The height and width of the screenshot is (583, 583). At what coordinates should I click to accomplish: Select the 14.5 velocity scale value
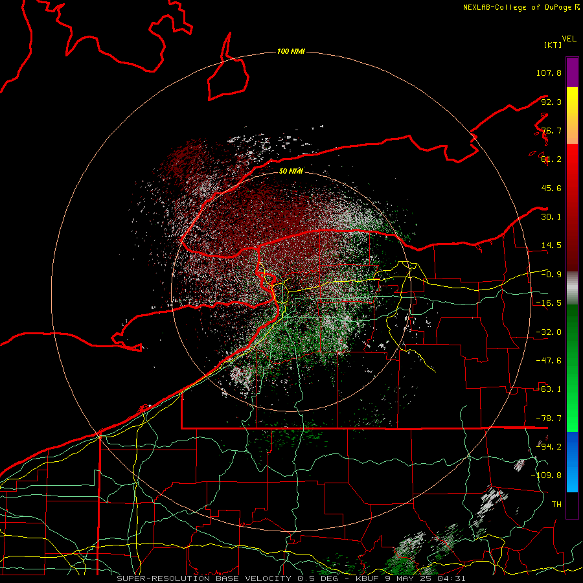pyautogui.click(x=551, y=246)
